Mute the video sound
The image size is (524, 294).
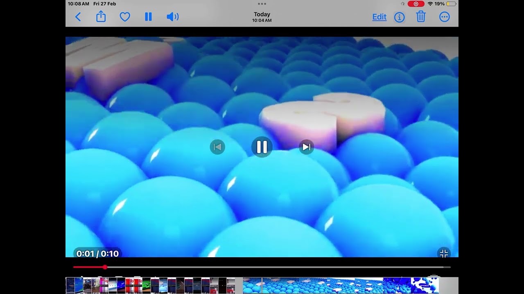coord(172,17)
